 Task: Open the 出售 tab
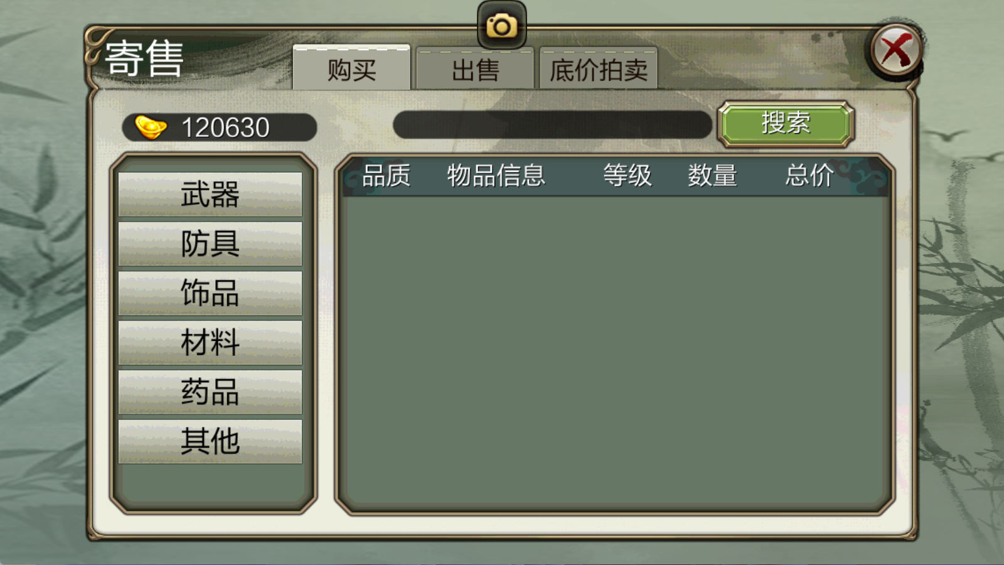[475, 69]
